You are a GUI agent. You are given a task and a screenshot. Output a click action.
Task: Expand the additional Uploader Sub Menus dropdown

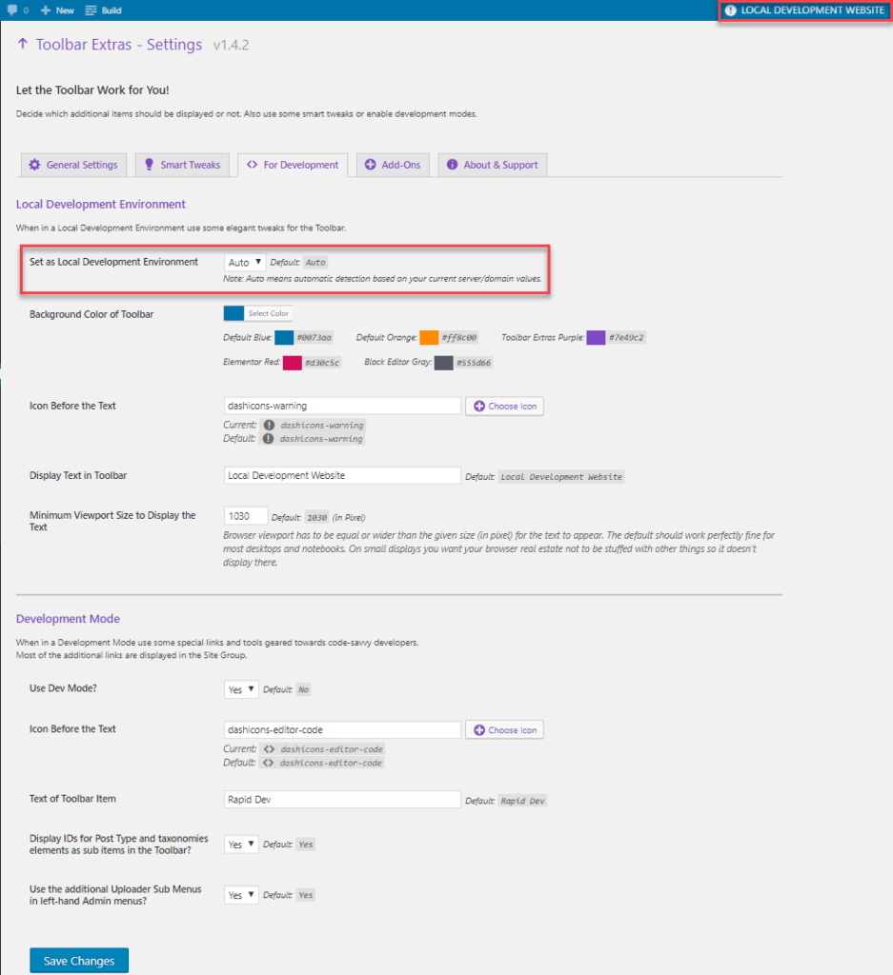241,895
